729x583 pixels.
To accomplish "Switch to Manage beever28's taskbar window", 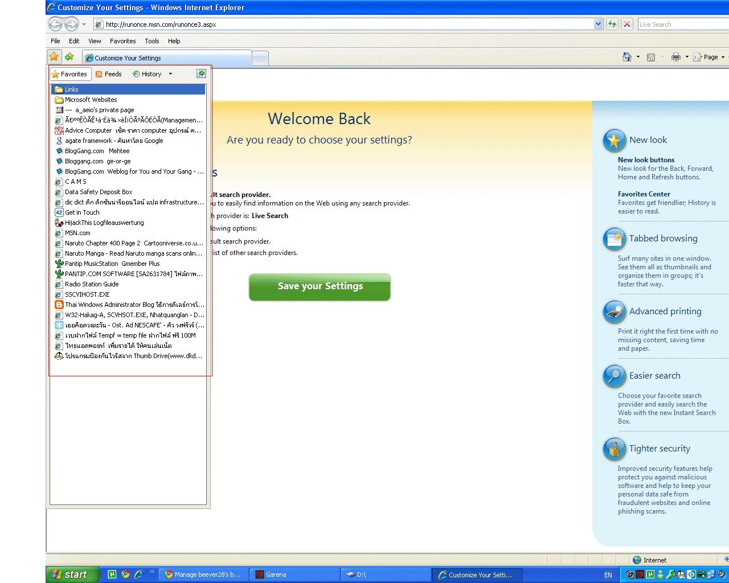I will tap(203, 574).
